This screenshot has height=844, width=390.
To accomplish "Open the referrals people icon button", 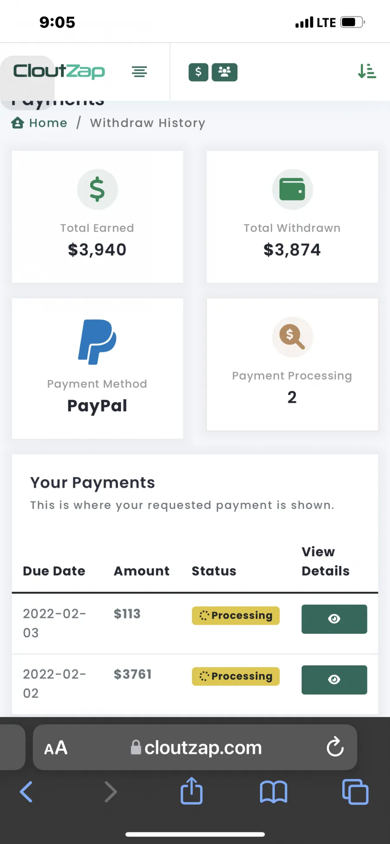I will click(x=224, y=72).
